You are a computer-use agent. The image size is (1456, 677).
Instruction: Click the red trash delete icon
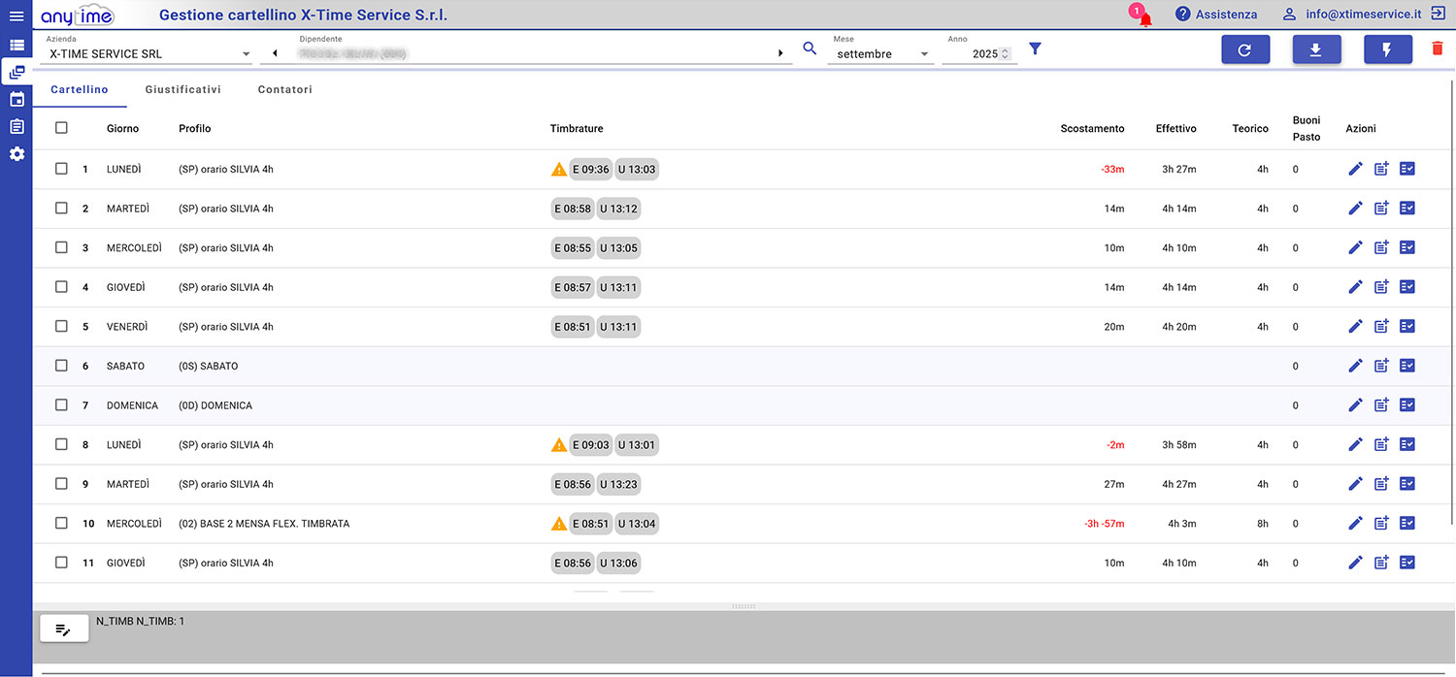pos(1438,48)
